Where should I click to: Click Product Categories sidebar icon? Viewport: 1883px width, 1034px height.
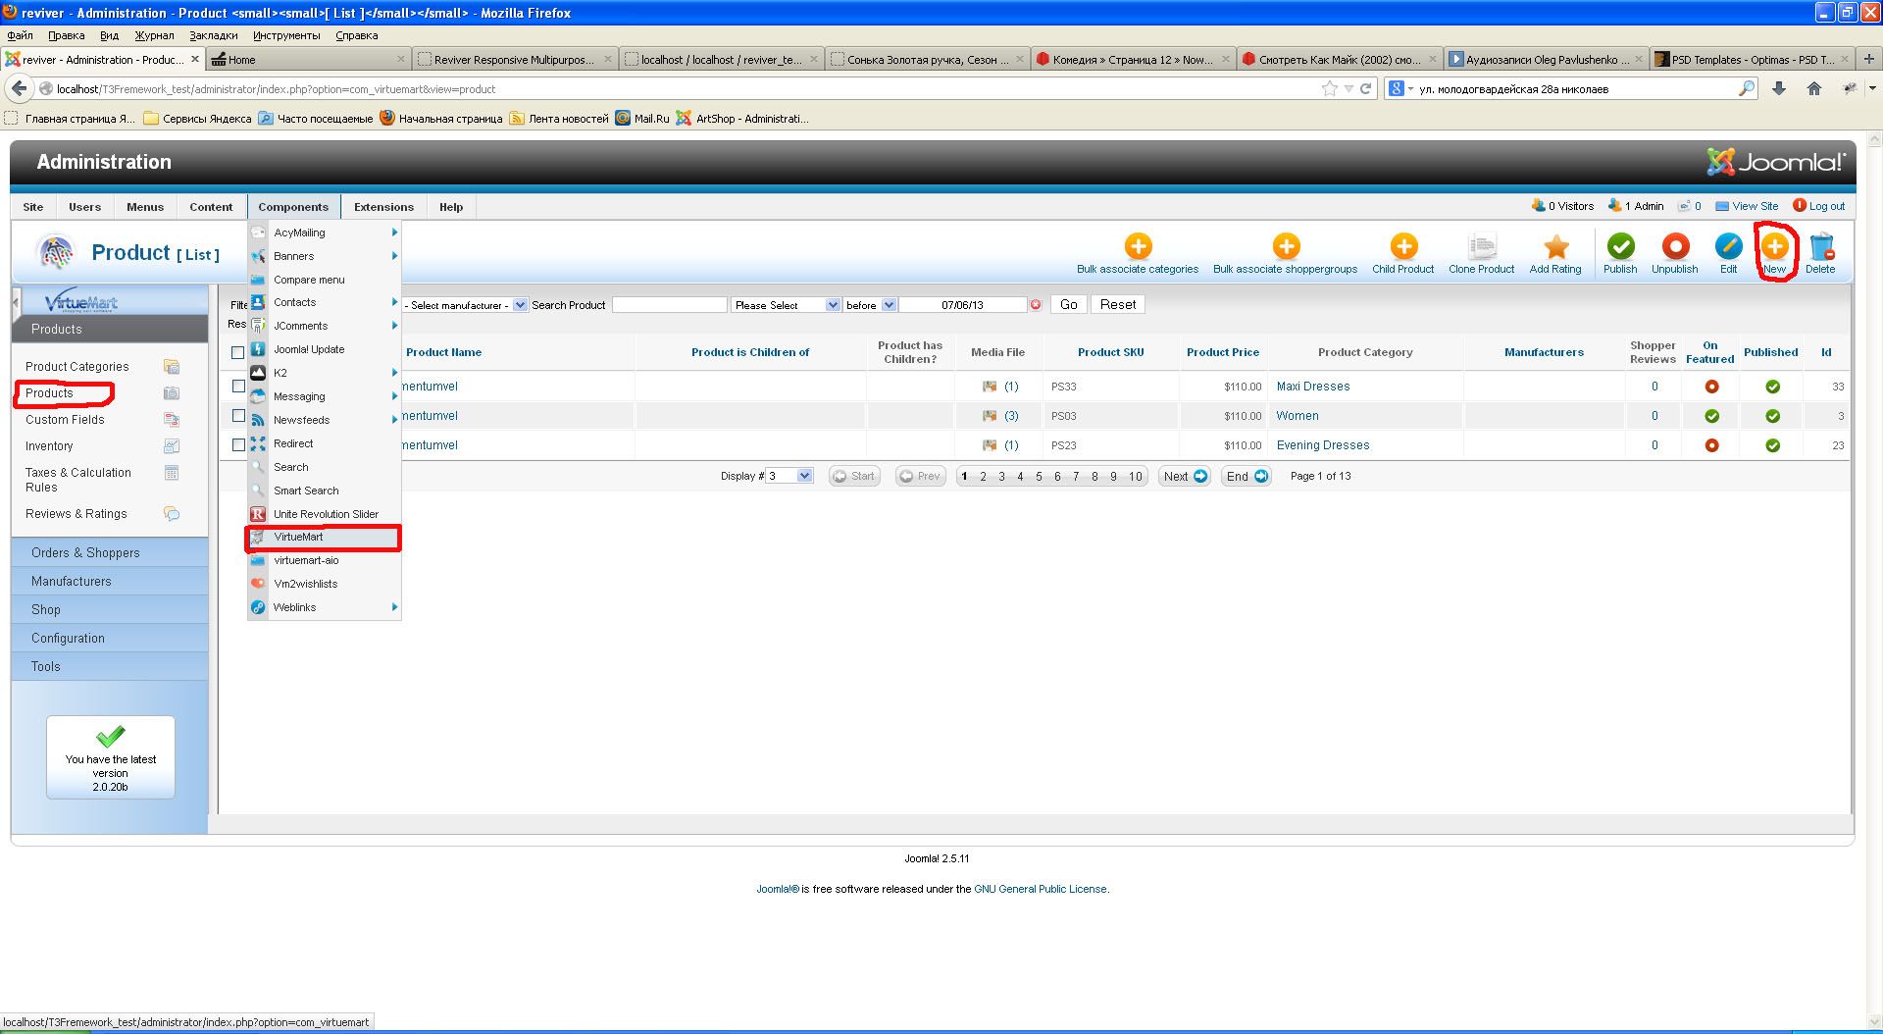click(x=172, y=367)
